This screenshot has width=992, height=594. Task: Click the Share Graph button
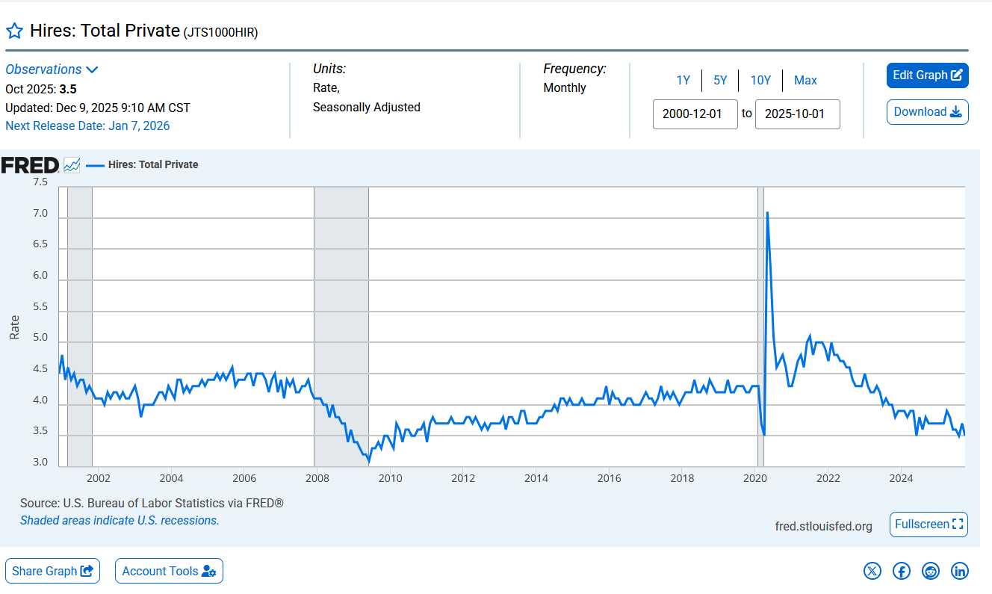coord(52,571)
